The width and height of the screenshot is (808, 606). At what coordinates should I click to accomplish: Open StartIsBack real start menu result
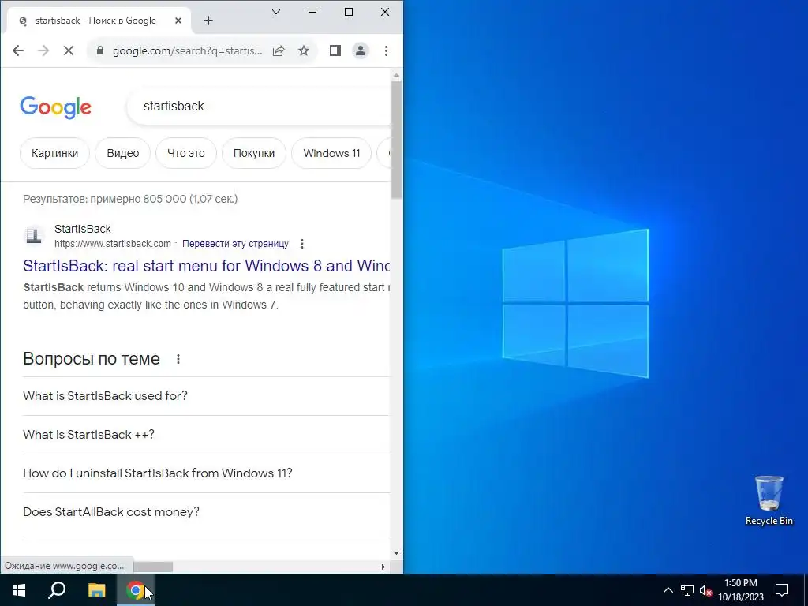point(206,266)
